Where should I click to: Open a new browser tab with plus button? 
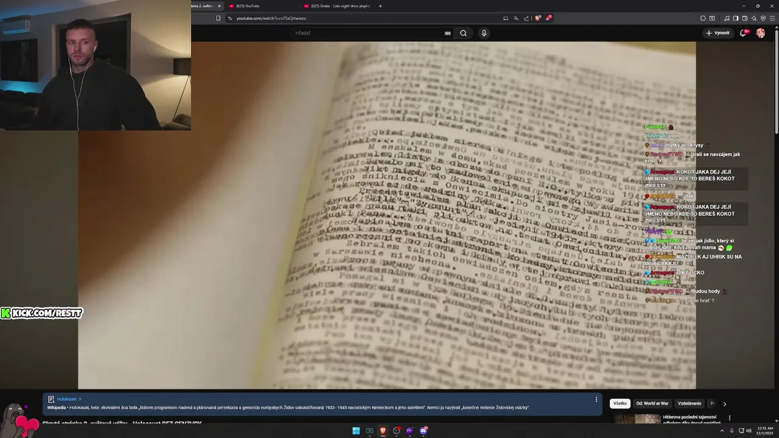[380, 6]
